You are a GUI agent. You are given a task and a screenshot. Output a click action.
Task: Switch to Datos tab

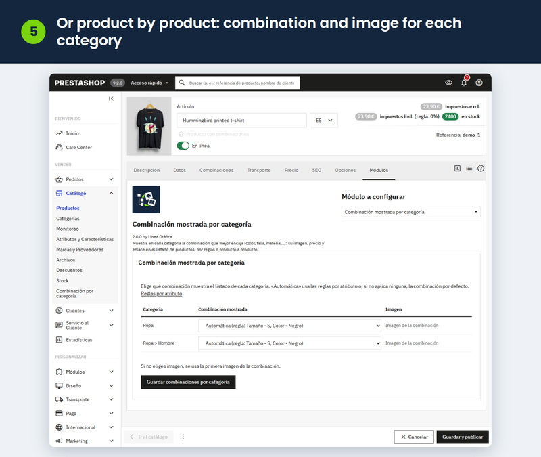[179, 170]
